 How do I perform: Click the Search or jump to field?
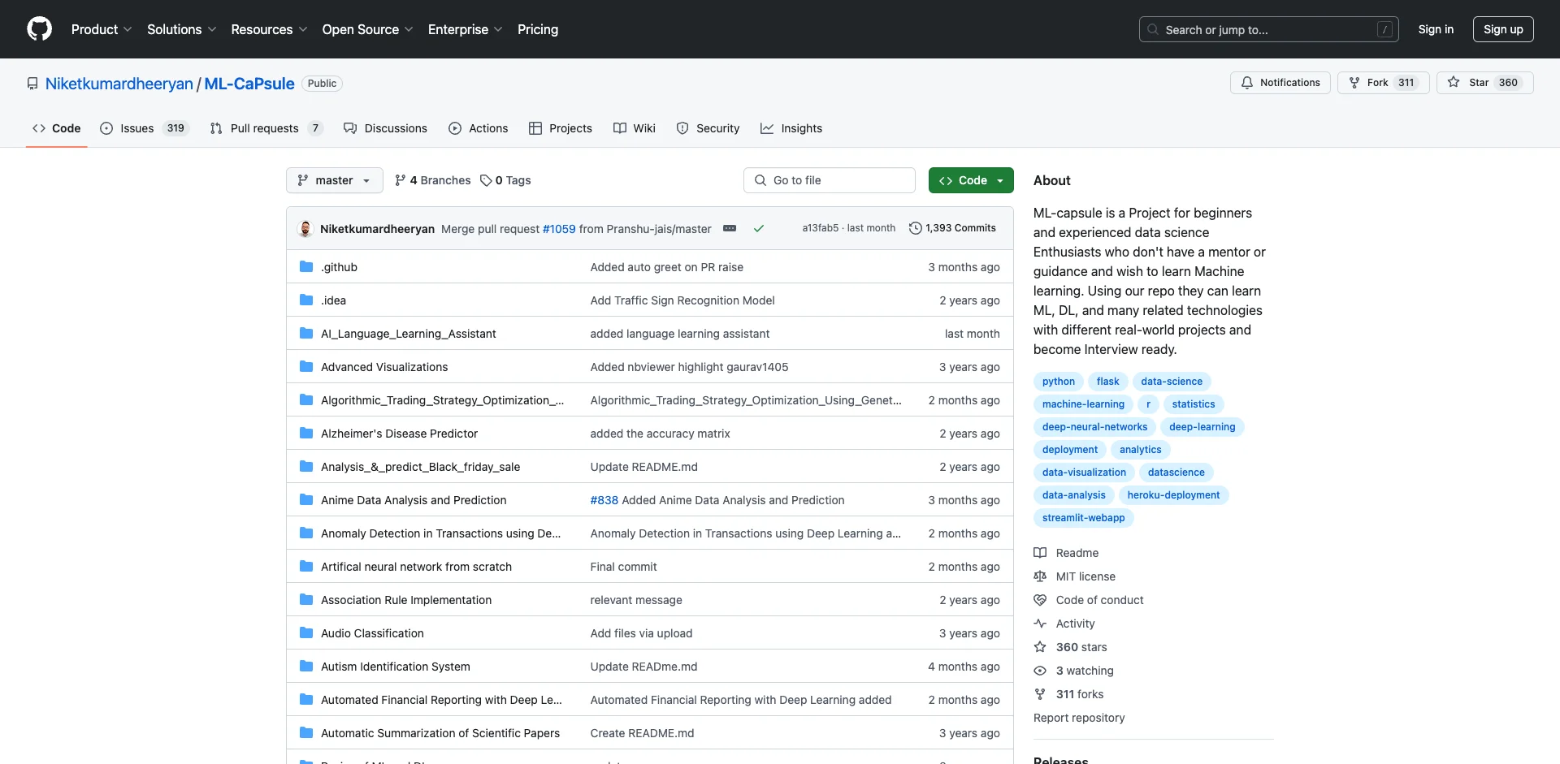click(1269, 29)
